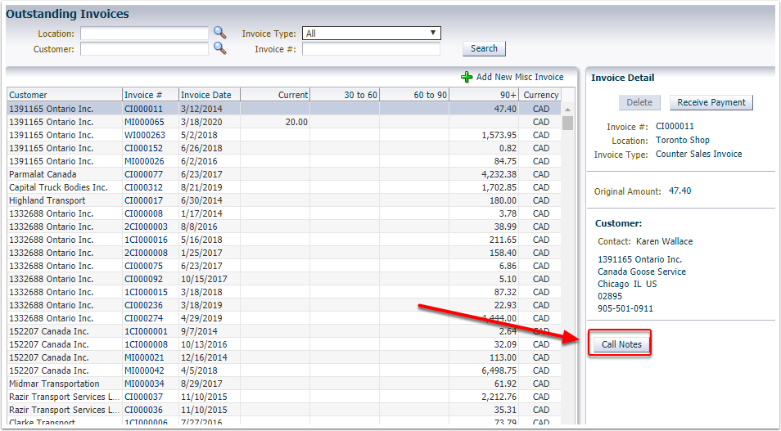Focus the Customer input field

coord(144,49)
